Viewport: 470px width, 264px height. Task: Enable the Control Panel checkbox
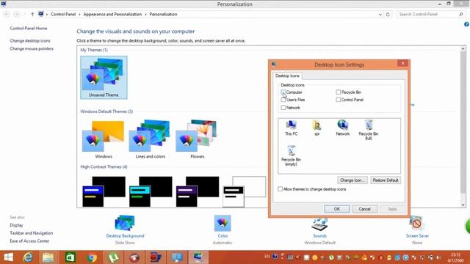(338, 100)
